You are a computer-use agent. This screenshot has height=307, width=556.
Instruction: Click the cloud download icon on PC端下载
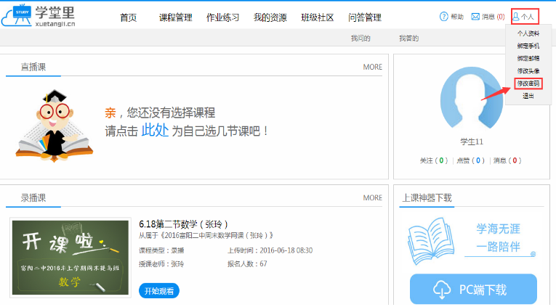coord(442,290)
